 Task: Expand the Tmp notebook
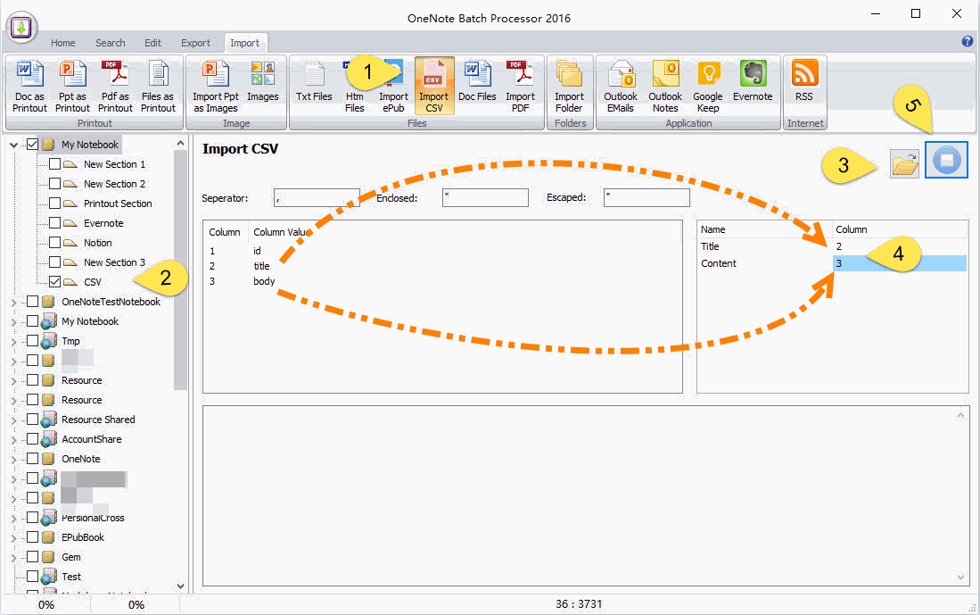(x=13, y=341)
